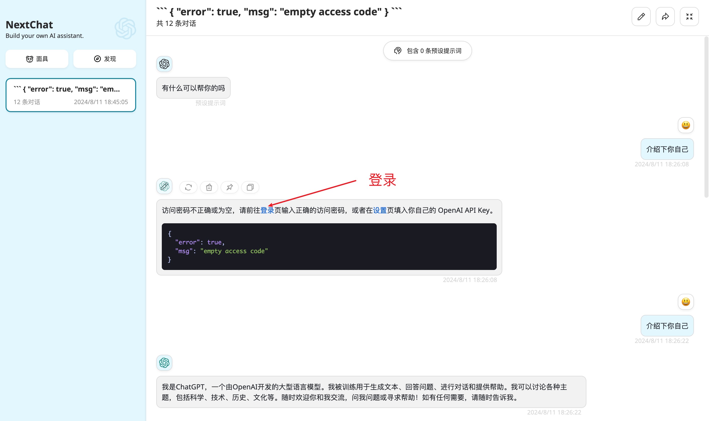Select the "error": true chat session card

[x=71, y=95]
